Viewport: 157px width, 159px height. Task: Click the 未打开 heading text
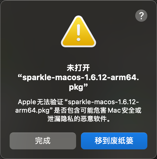tap(78, 68)
